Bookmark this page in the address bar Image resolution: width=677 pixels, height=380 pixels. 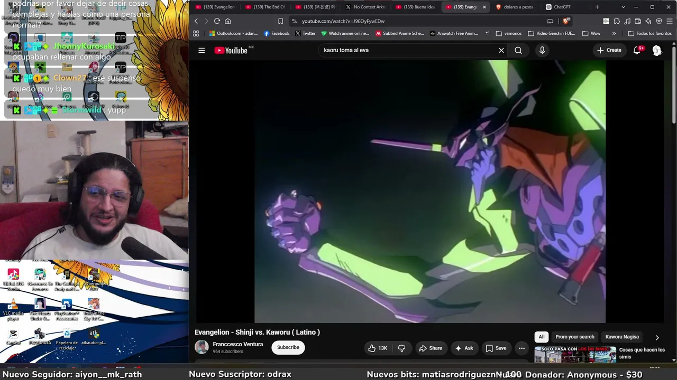point(281,21)
